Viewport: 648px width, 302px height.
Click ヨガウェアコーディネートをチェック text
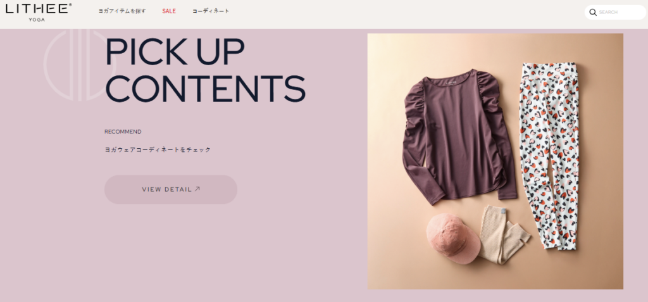[x=158, y=150]
